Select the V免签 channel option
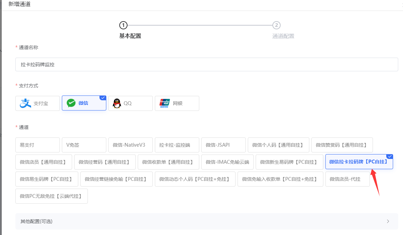Viewport: 403px width, 235px height. (x=84, y=145)
